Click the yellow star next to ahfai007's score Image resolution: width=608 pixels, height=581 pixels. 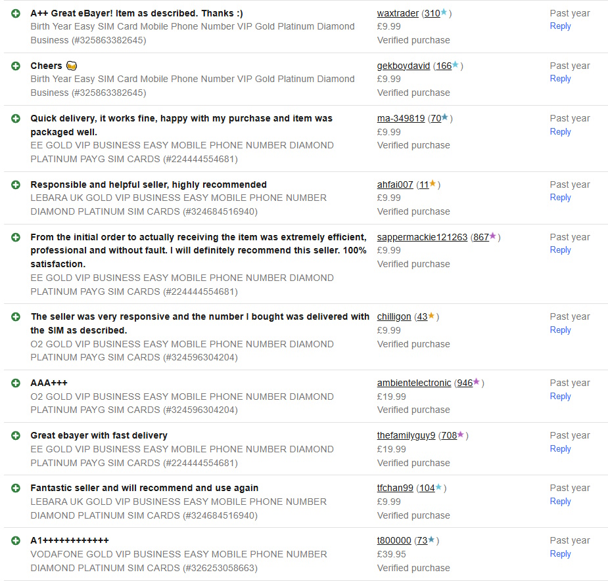(x=433, y=184)
